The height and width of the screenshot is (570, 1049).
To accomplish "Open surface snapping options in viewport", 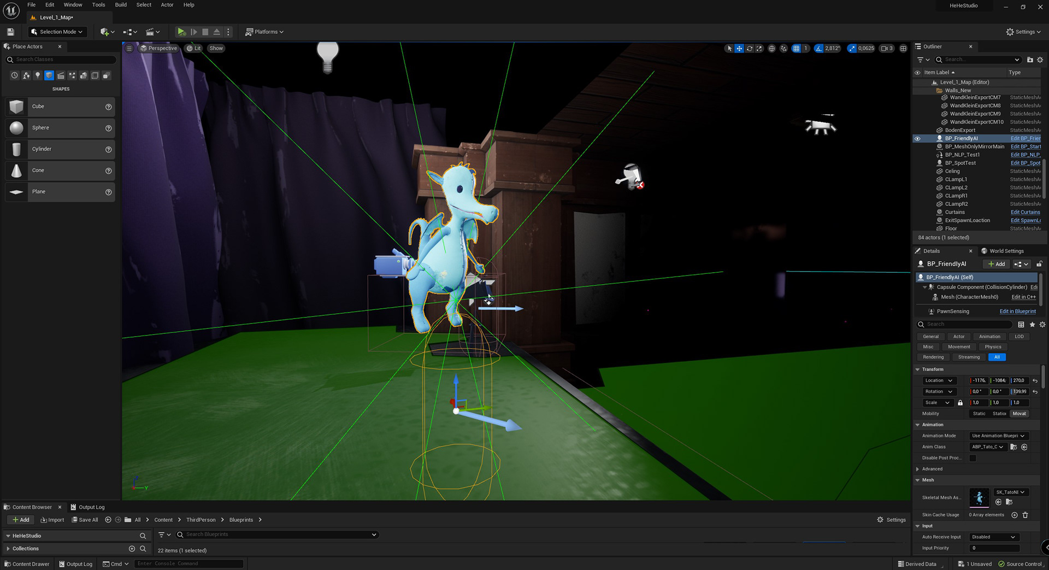I will tap(783, 48).
